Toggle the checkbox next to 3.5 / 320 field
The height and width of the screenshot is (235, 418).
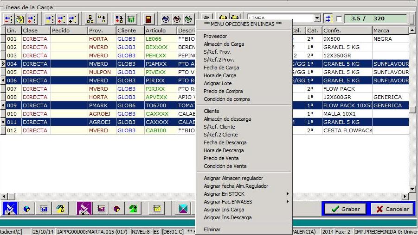[339, 19]
